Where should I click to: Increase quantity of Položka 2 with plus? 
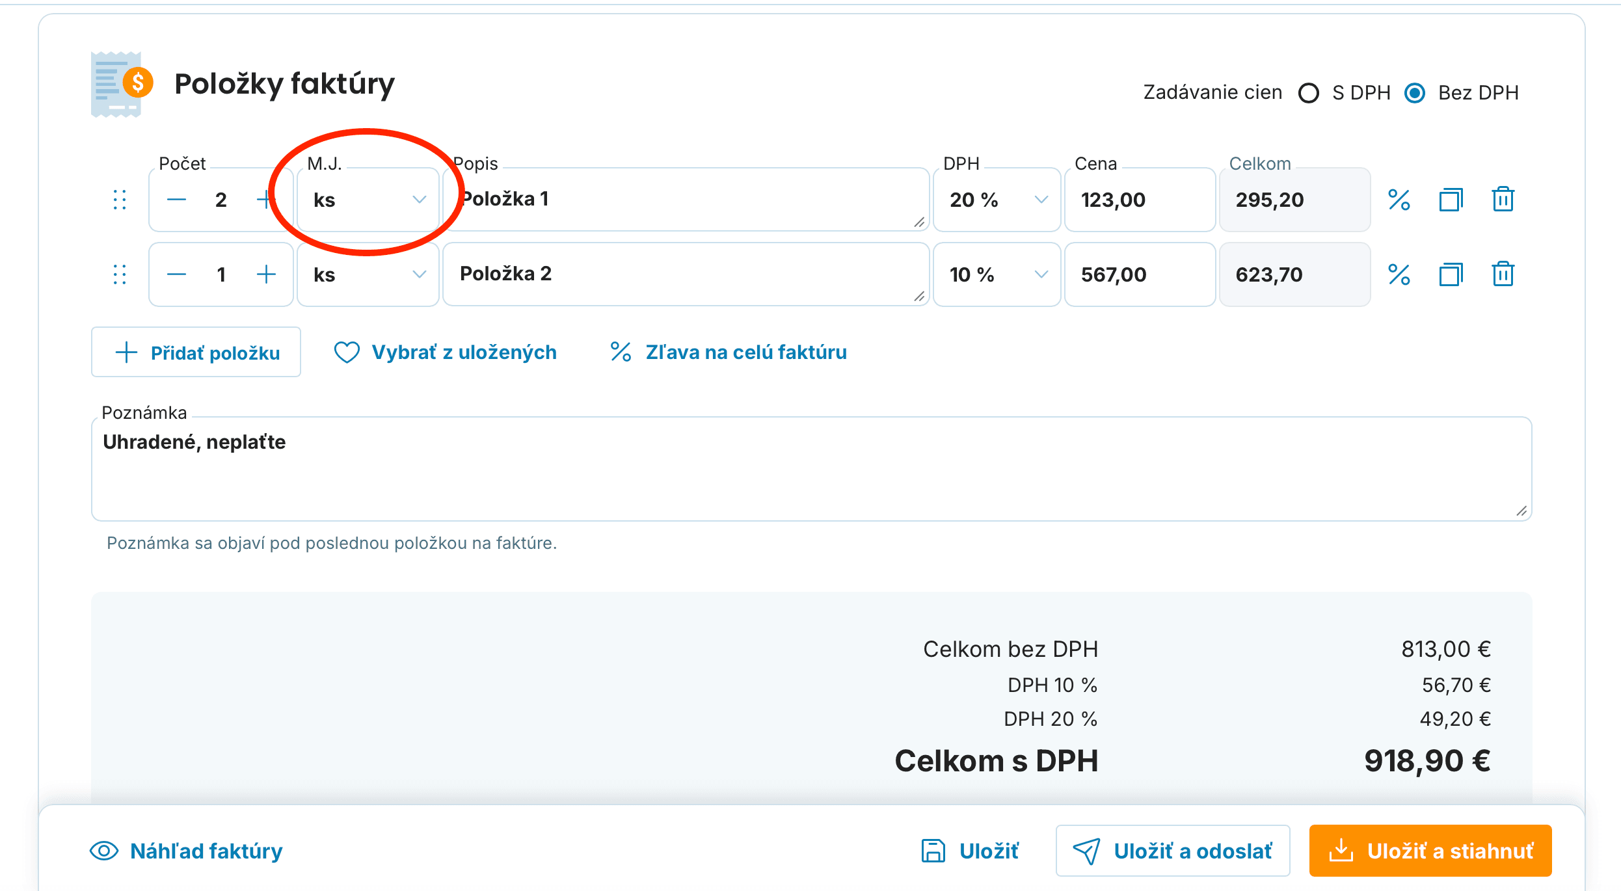[x=266, y=274]
